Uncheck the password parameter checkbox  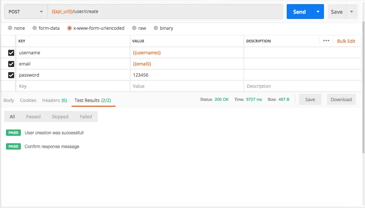[x=11, y=75]
